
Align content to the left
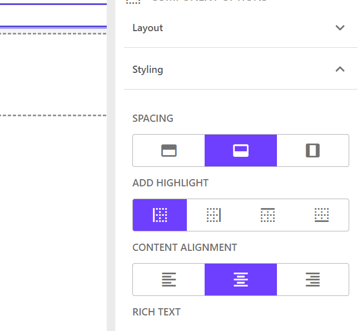(168, 279)
